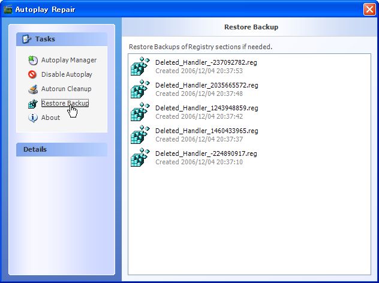The height and width of the screenshot is (283, 379).
Task: Click the 'Created 2006/12/04 20:37:42' timestamp
Action: coord(199,116)
